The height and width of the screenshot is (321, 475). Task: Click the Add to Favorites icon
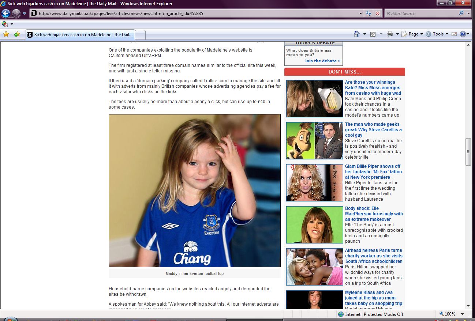coord(17,34)
